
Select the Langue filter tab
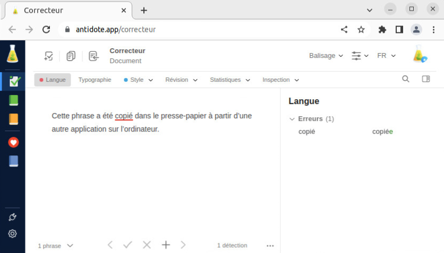[53, 80]
